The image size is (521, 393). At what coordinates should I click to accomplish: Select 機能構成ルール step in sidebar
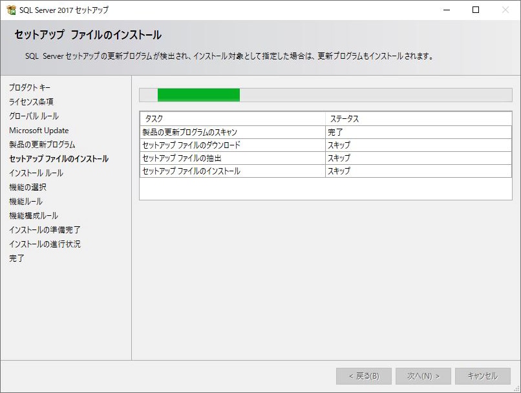[x=34, y=216]
